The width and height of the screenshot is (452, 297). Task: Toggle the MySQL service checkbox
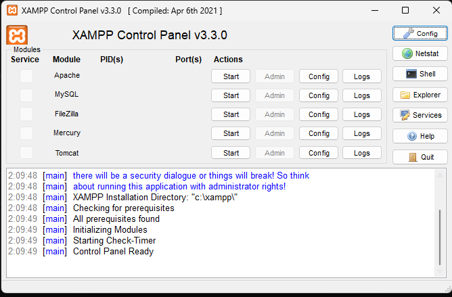pos(26,95)
